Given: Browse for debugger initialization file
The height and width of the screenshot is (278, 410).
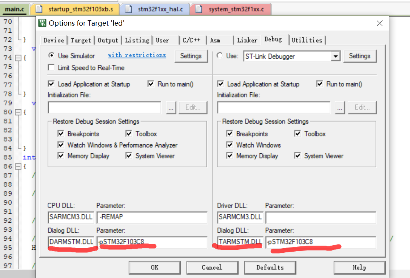Looking at the screenshot, I should [x=340, y=107].
